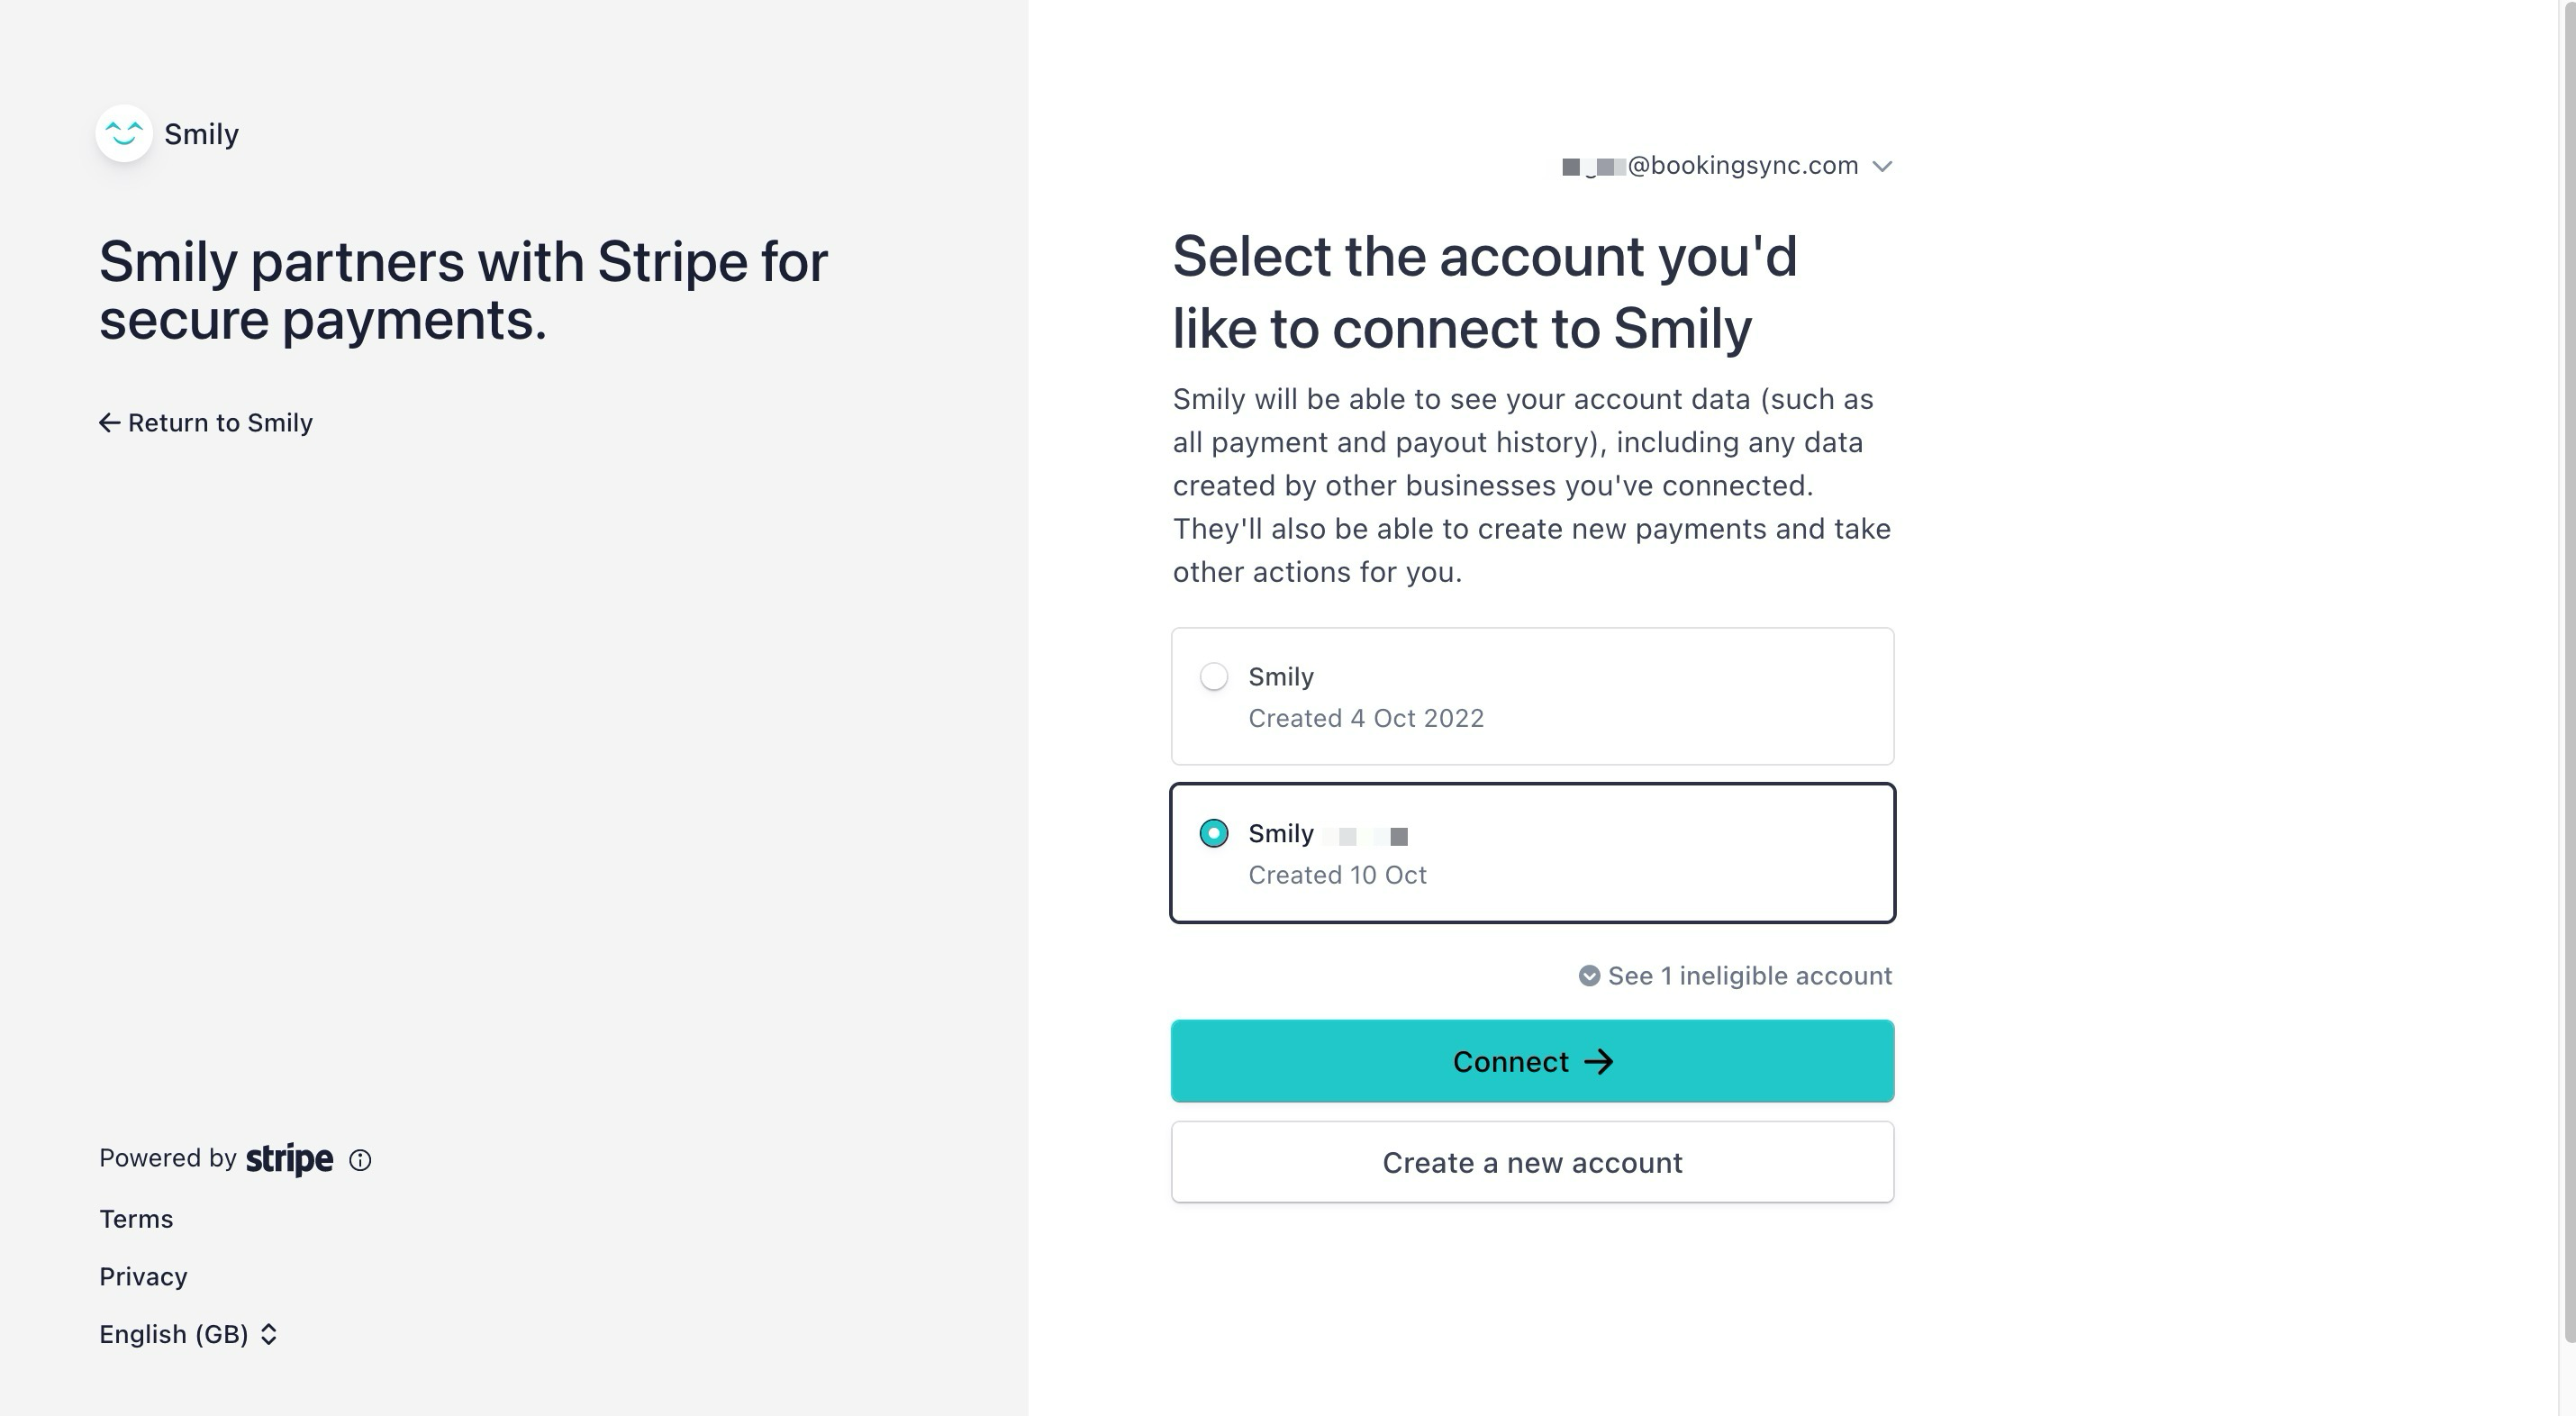Click the back arrow before Return to Smily
This screenshot has width=2576, height=1416.
click(109, 423)
